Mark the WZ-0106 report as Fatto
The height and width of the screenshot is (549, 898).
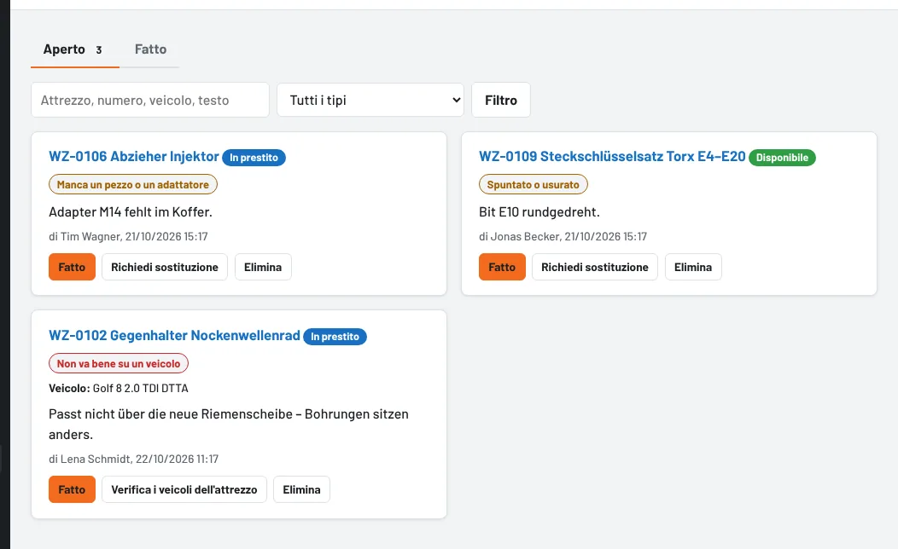[x=73, y=267]
